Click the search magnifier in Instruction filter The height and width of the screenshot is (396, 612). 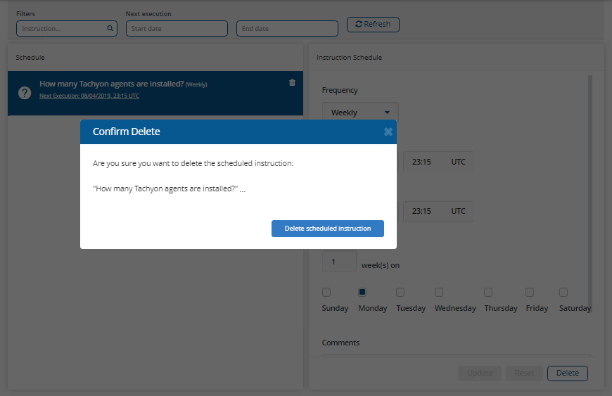[x=110, y=29]
